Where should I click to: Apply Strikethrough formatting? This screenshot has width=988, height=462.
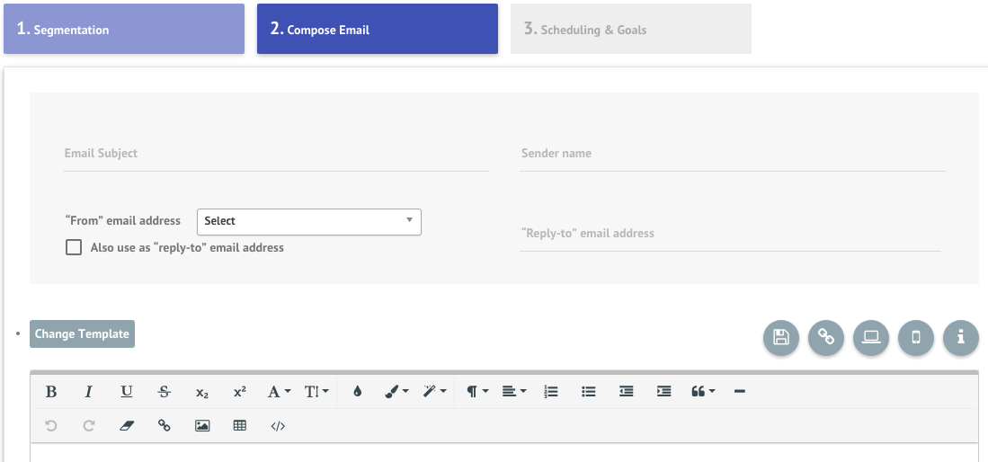tap(165, 391)
